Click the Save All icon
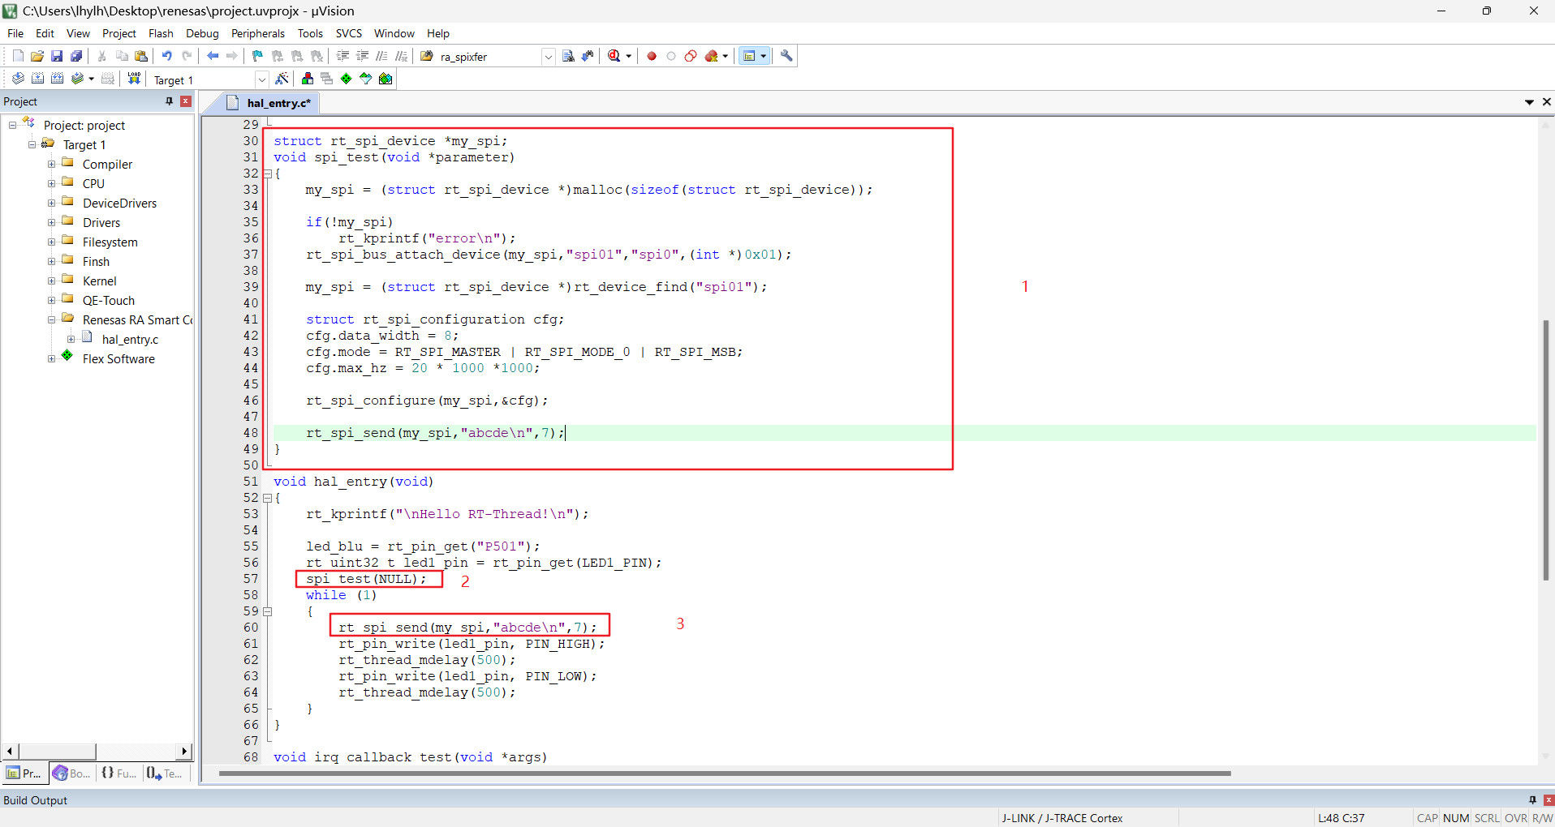Viewport: 1555px width, 827px height. point(76,56)
